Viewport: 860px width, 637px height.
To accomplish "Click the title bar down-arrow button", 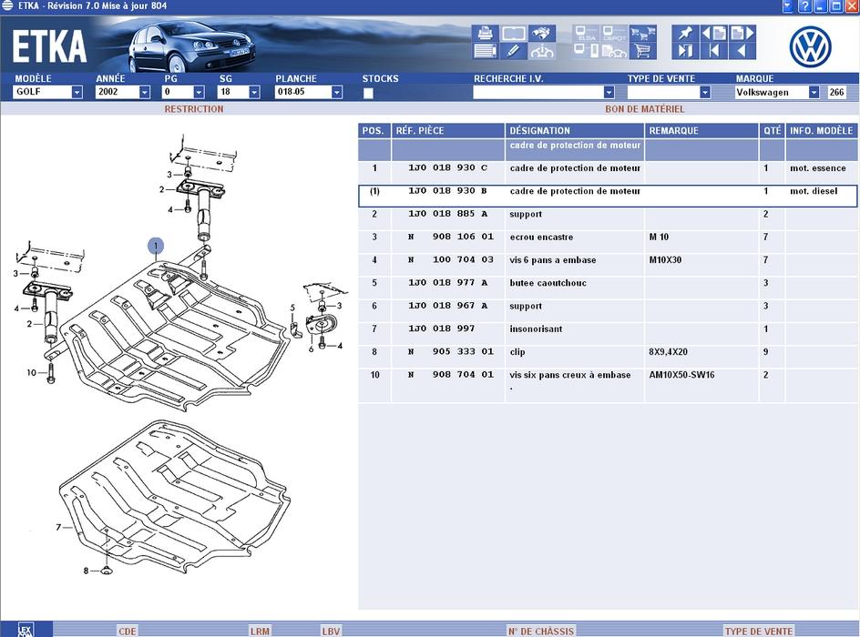I will [x=788, y=6].
